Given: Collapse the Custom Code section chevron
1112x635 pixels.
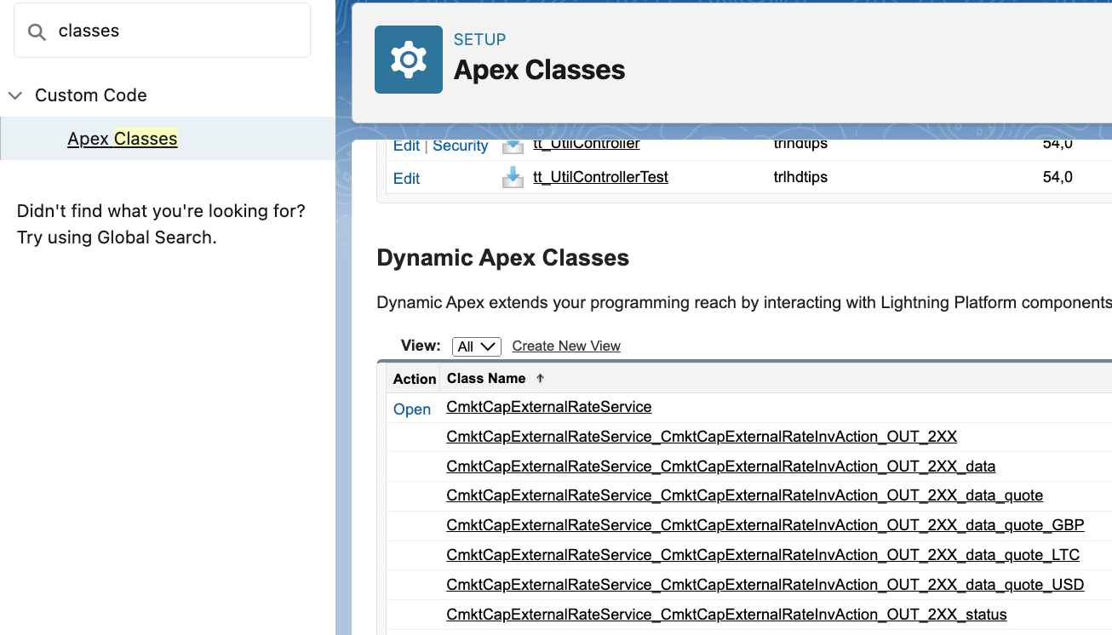Looking at the screenshot, I should click(x=14, y=95).
